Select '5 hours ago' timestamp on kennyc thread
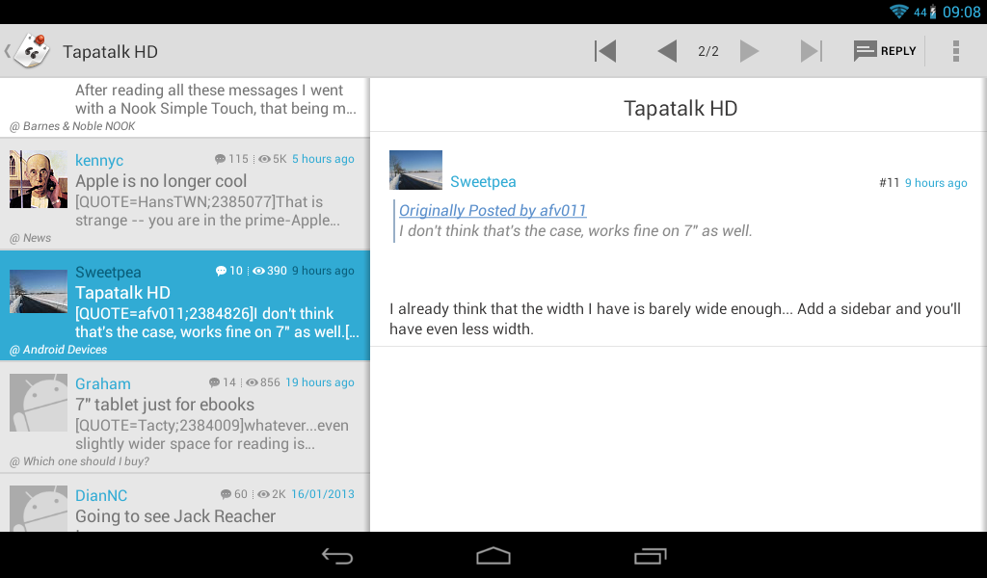The image size is (987, 578). point(323,159)
